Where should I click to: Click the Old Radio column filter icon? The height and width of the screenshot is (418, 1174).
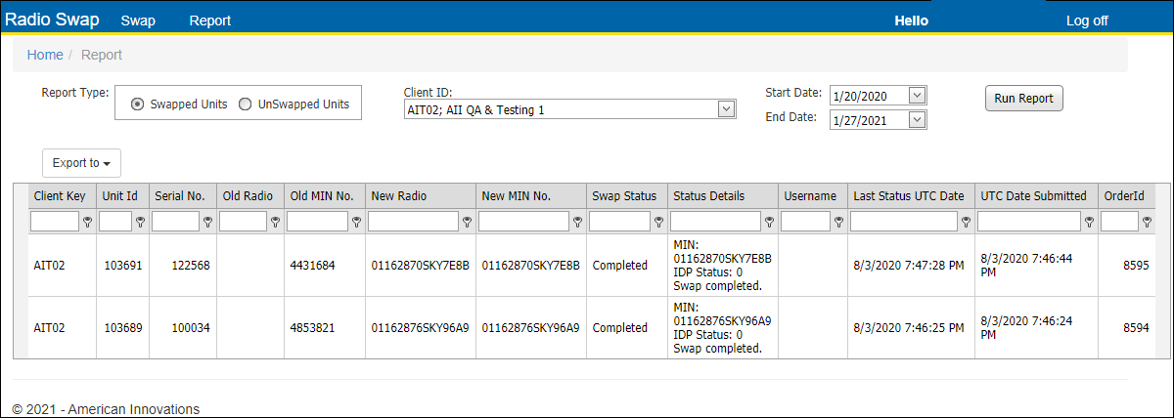coord(275,223)
